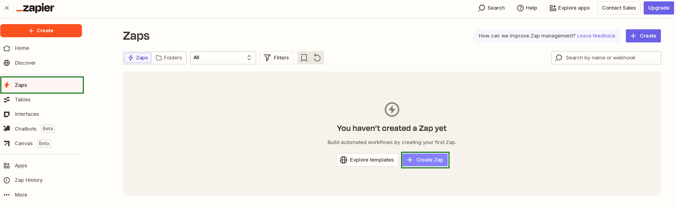Open Interfaces in the sidebar
Image resolution: width=676 pixels, height=207 pixels.
41,114
